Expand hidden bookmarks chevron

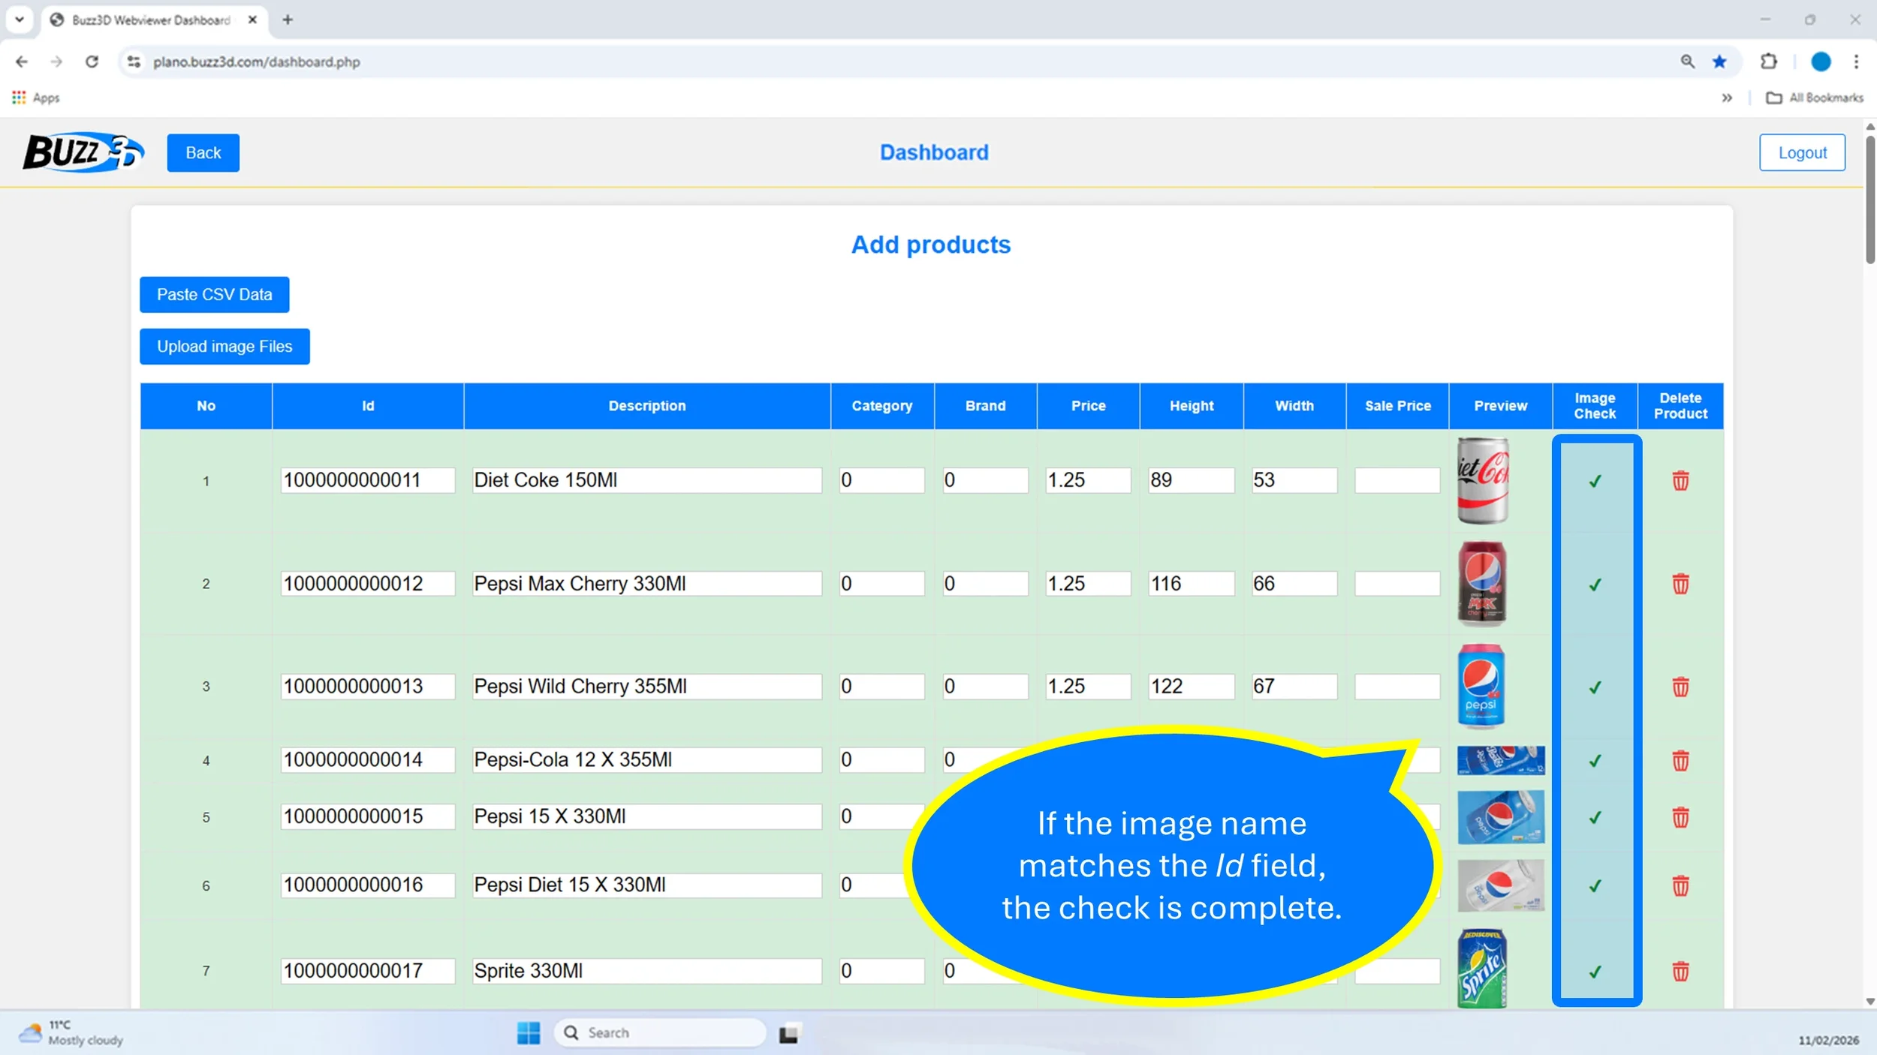tap(1726, 98)
